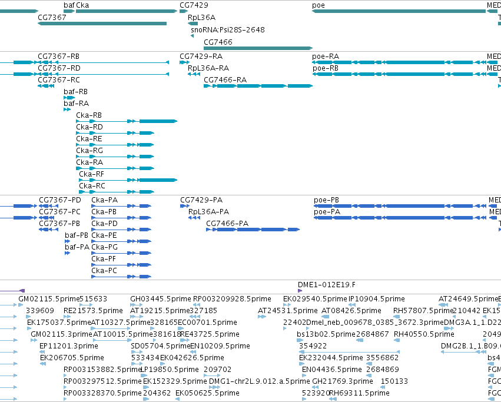This screenshot has height=402, width=501.
Task: Select the CG7367-RC transcript
Action: 46,86
